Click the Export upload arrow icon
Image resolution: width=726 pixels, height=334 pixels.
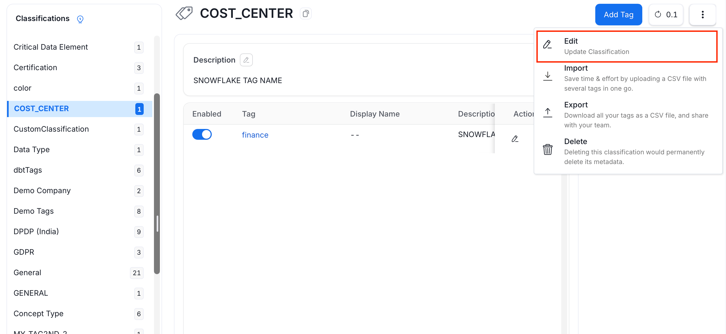click(x=547, y=113)
